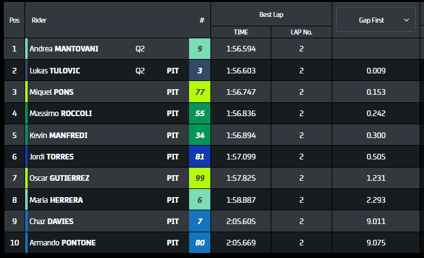
Task: Click the number 99 badge for Gutierrez
Action: [199, 178]
